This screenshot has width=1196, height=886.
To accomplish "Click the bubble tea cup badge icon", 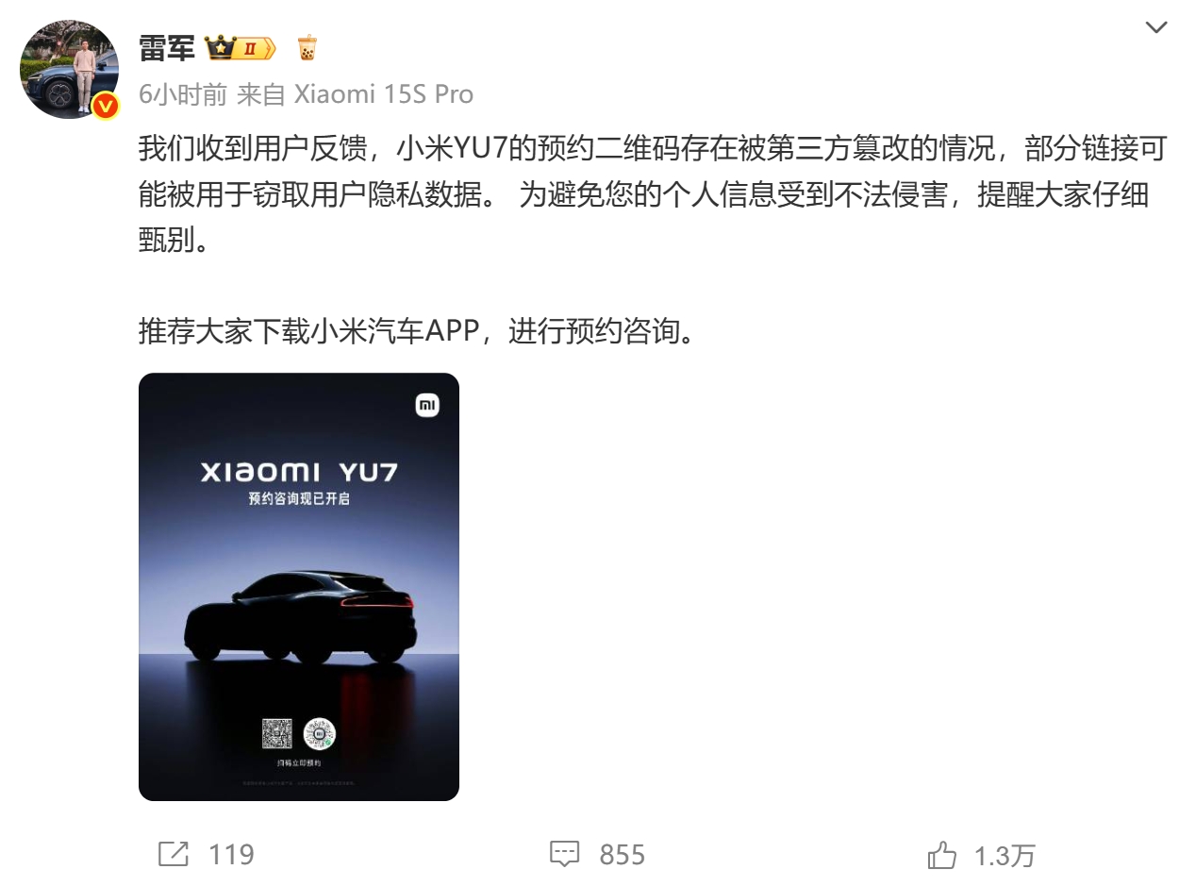I will coord(307,47).
